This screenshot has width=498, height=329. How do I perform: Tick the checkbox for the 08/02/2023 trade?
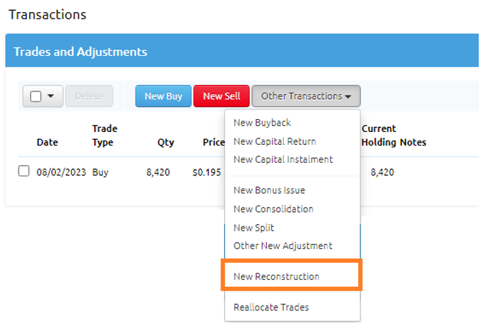coord(24,171)
